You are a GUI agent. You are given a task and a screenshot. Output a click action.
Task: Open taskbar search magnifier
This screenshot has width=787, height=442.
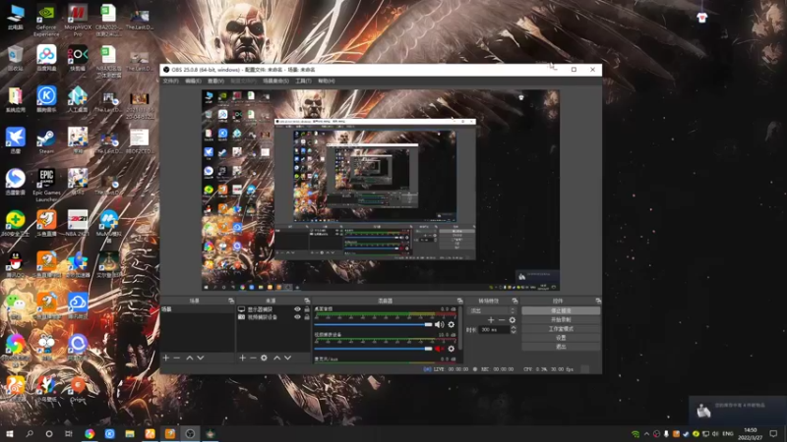click(x=30, y=433)
